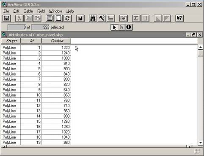Open Query Builder hammer icon
Image resolution: width=204 pixels, height=156 pixels.
(102, 18)
